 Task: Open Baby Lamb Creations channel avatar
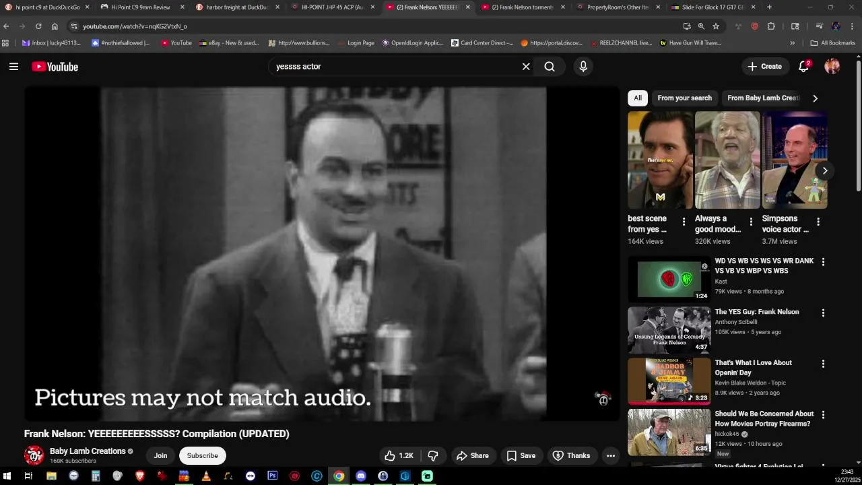(34, 455)
